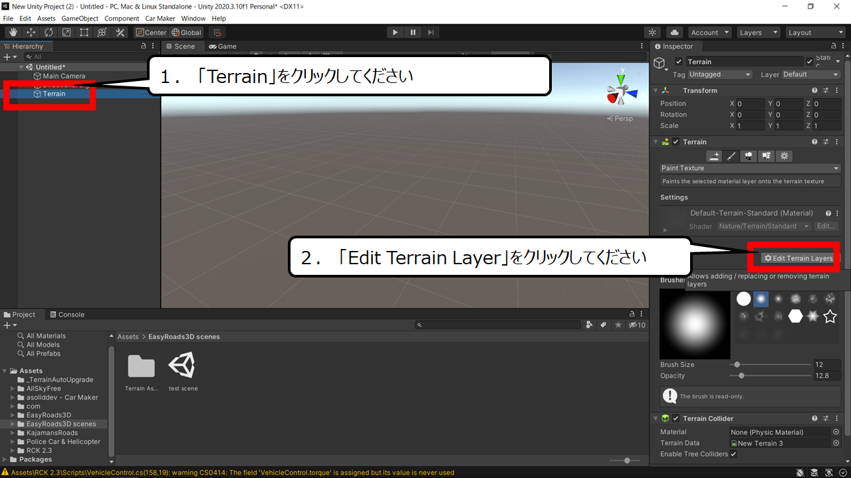Open the Account dropdown
851x478 pixels.
[709, 33]
